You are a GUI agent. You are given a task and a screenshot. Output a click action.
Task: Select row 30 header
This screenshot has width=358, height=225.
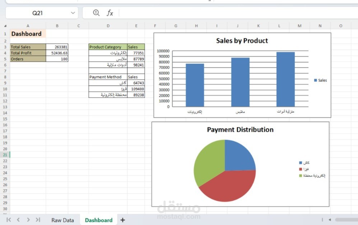5,209
